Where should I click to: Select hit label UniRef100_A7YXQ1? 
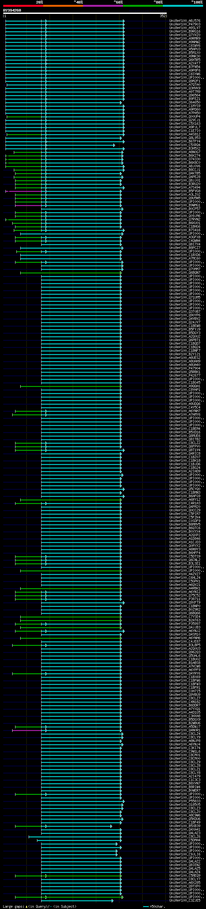[x=185, y=708]
